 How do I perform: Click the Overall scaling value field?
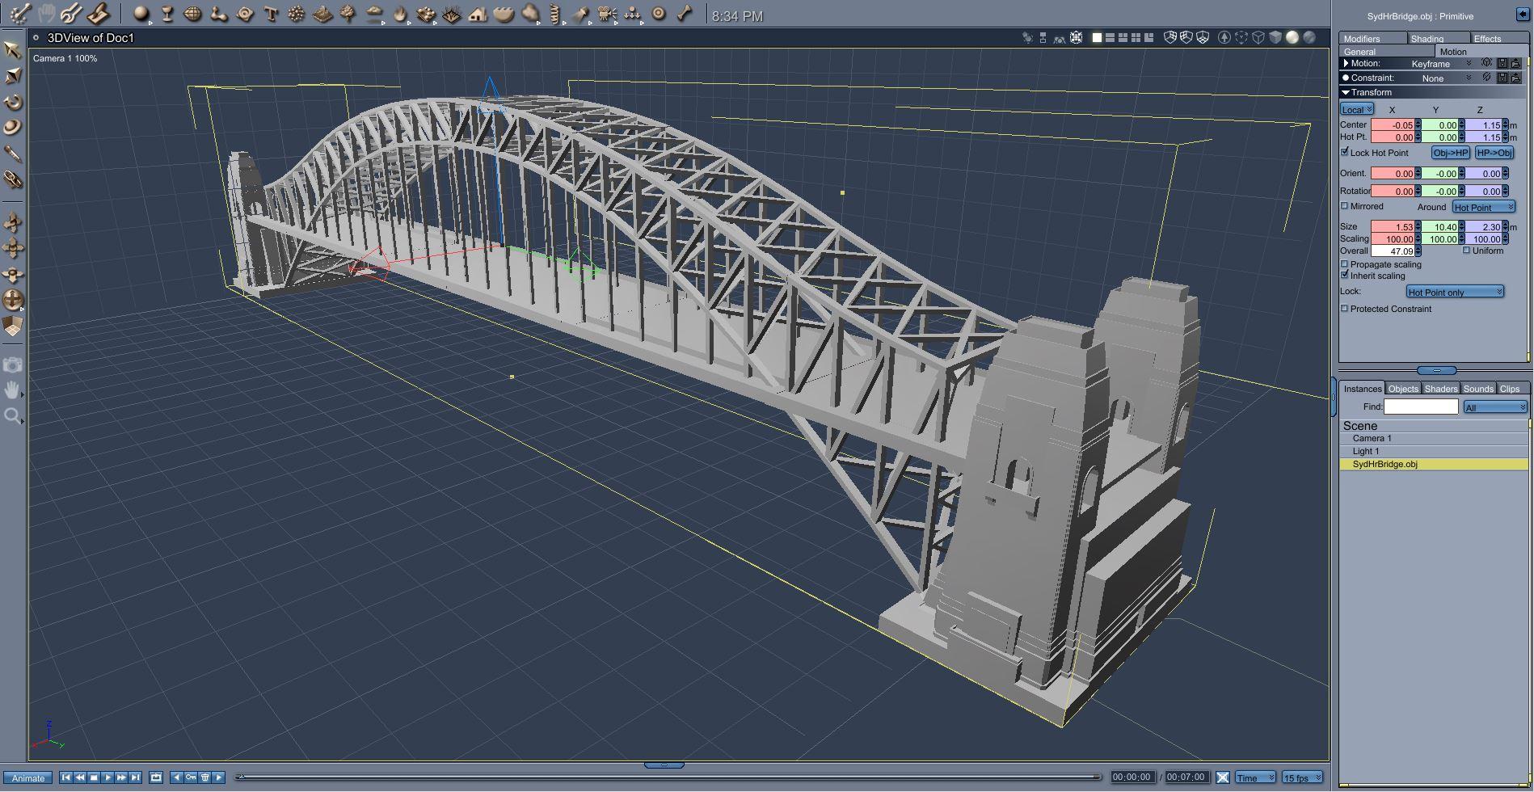tap(1393, 251)
